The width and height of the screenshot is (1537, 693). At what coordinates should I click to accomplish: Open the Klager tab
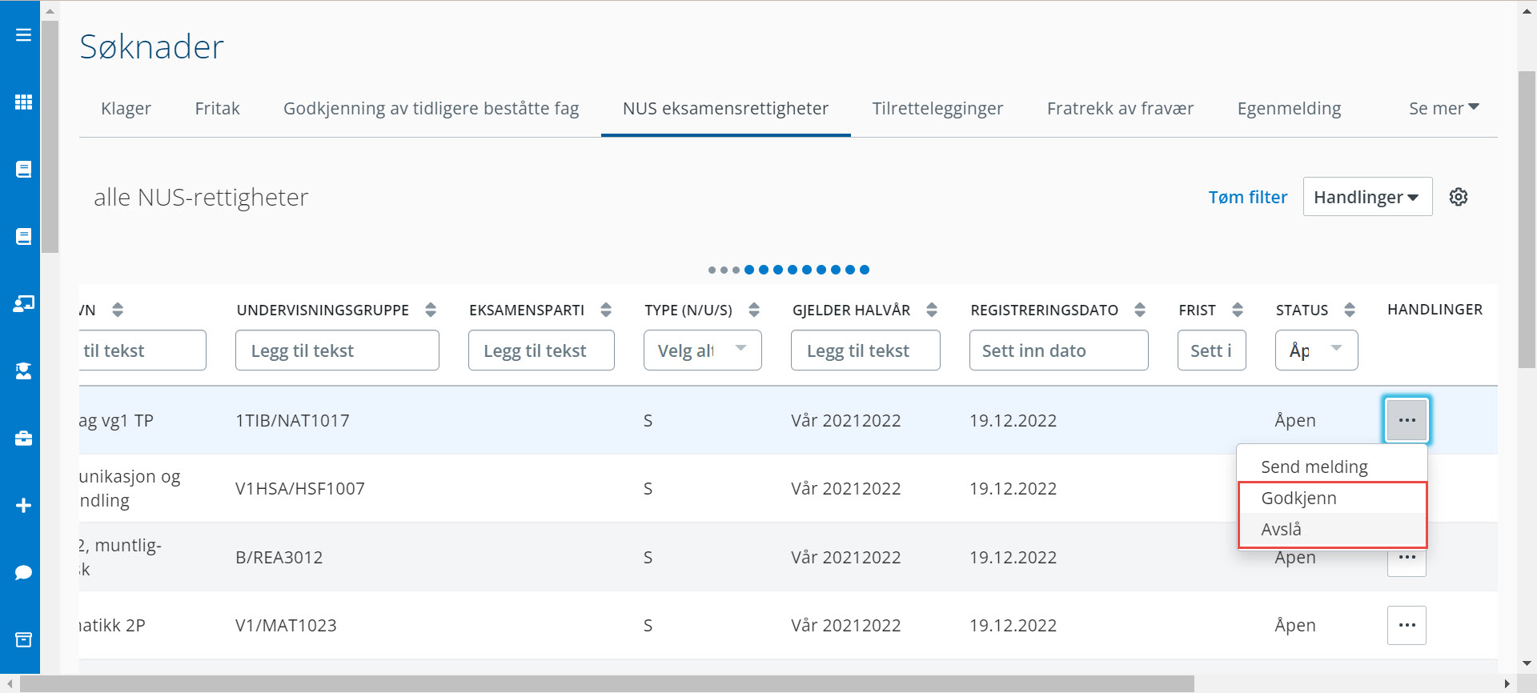click(126, 109)
